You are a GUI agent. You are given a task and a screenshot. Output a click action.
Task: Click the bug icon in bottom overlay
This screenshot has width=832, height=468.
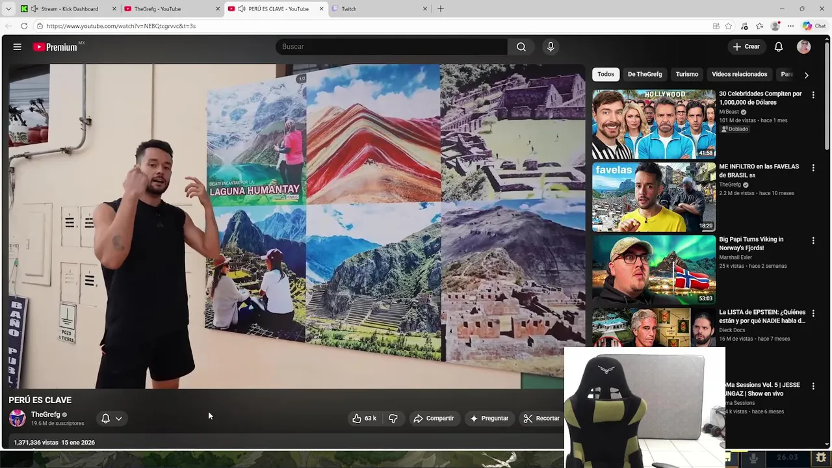(821, 458)
